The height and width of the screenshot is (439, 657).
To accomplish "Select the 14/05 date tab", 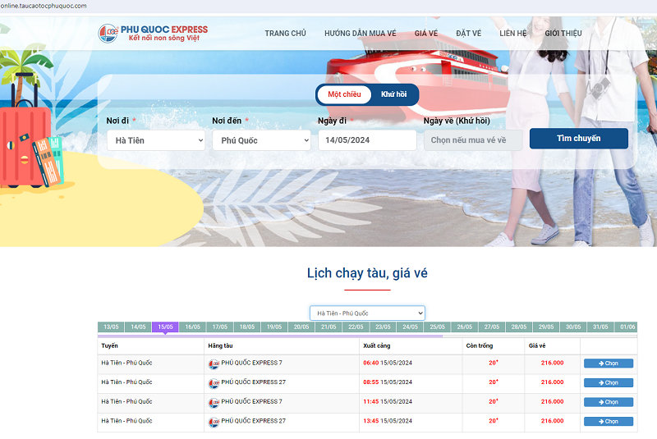I will pos(138,327).
